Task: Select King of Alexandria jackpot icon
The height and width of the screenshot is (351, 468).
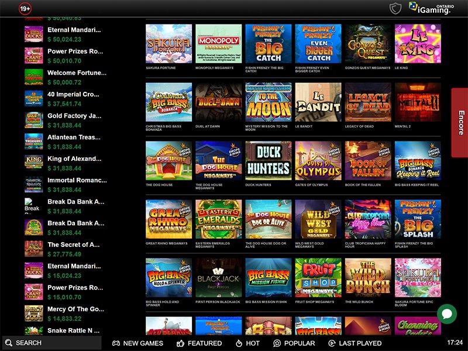Action: [x=34, y=163]
